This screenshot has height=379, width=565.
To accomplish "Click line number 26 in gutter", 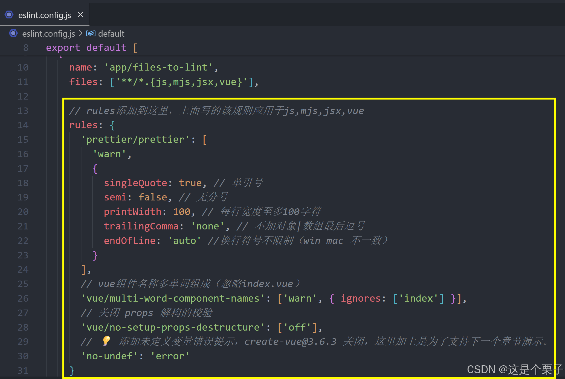I will 23,298.
